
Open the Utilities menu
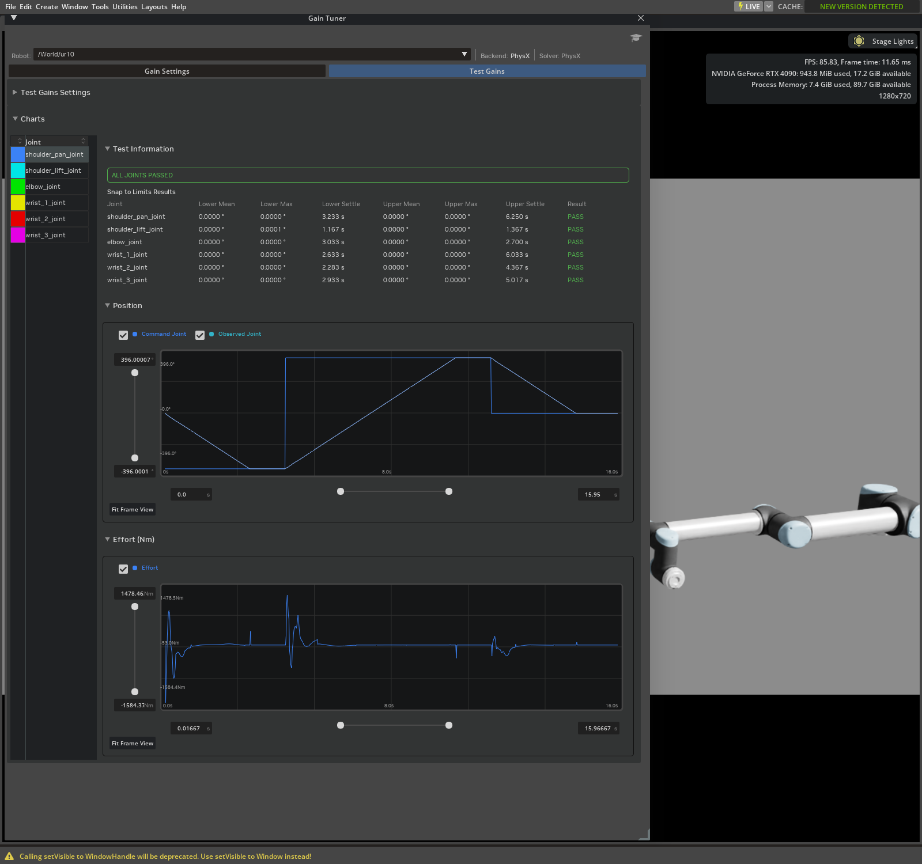point(125,7)
